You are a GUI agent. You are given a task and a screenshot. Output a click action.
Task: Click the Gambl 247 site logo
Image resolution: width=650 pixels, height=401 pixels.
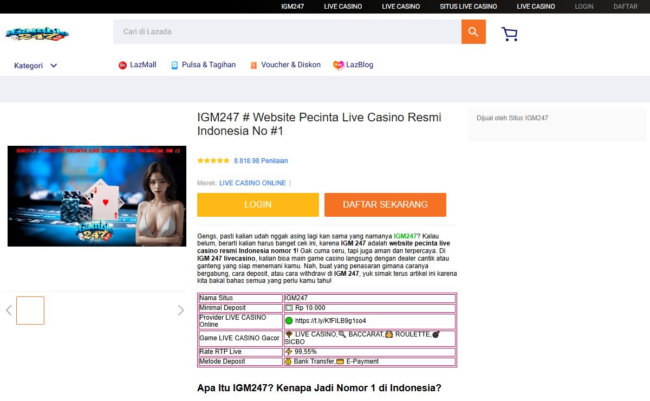point(37,34)
